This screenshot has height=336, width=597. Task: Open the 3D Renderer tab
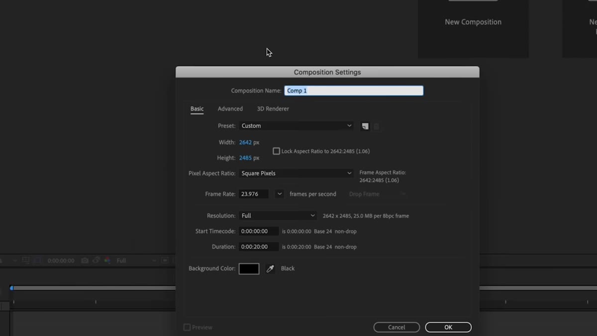pyautogui.click(x=273, y=109)
